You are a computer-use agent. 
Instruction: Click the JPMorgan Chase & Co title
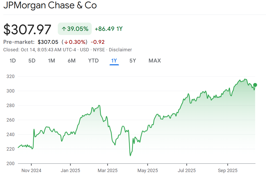(x=50, y=5)
